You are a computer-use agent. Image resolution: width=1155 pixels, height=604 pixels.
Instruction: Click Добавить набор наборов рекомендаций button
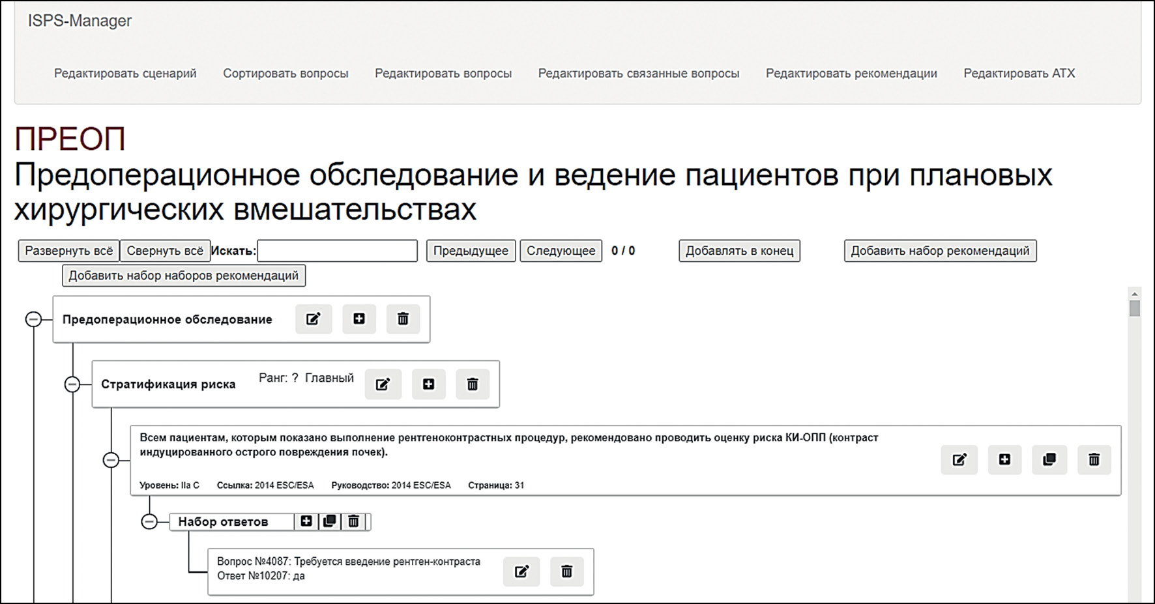[183, 276]
